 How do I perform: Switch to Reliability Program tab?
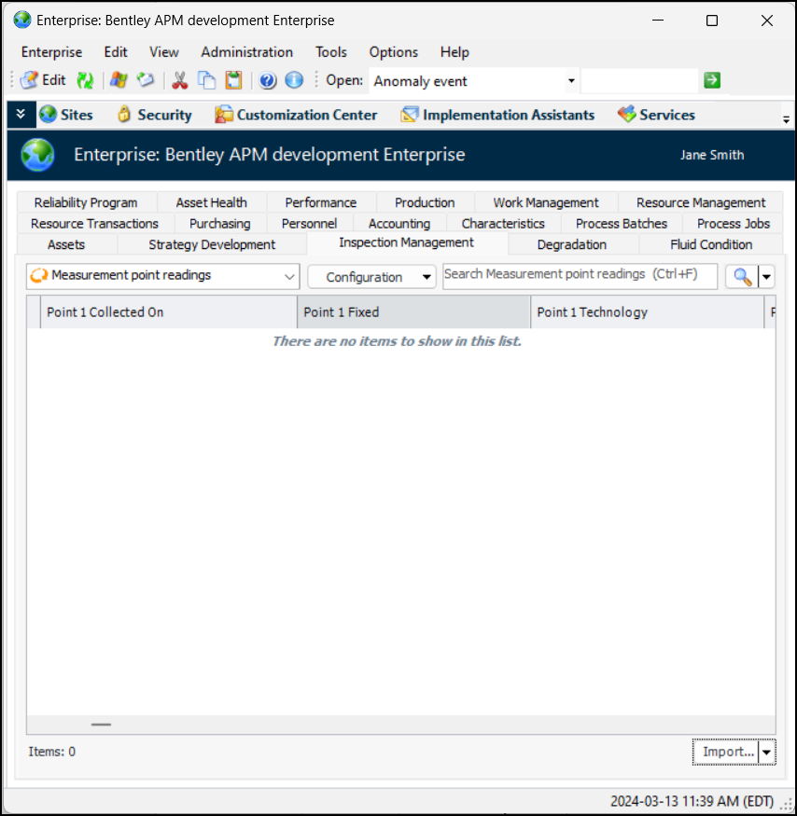point(86,202)
